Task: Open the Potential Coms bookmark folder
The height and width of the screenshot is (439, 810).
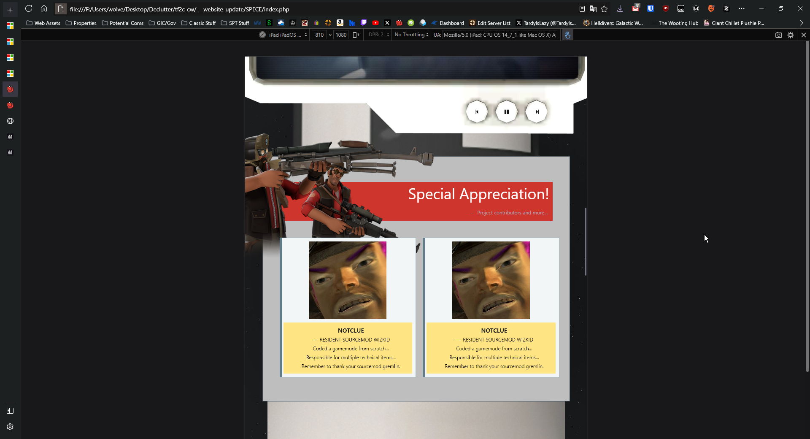Action: tap(123, 23)
